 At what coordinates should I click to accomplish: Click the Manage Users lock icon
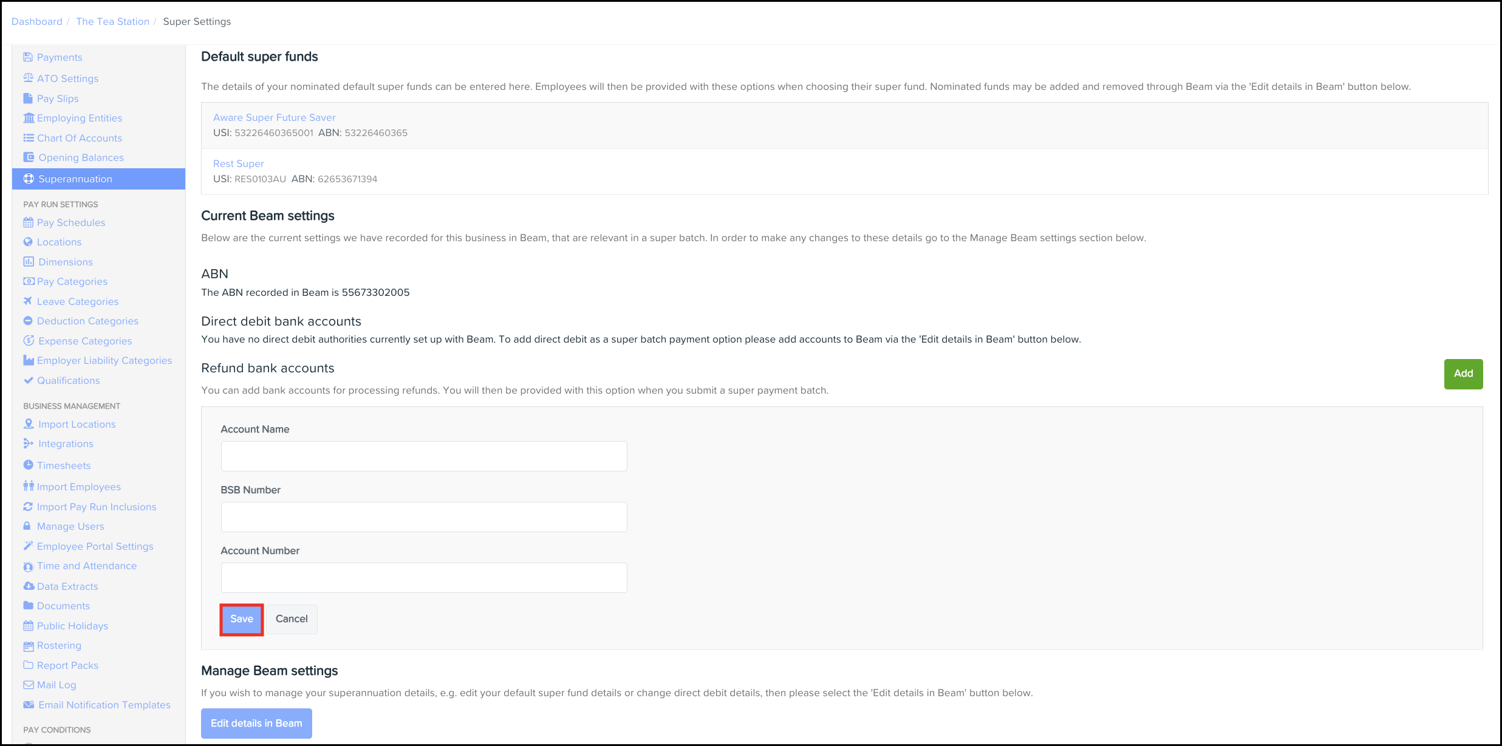point(27,526)
